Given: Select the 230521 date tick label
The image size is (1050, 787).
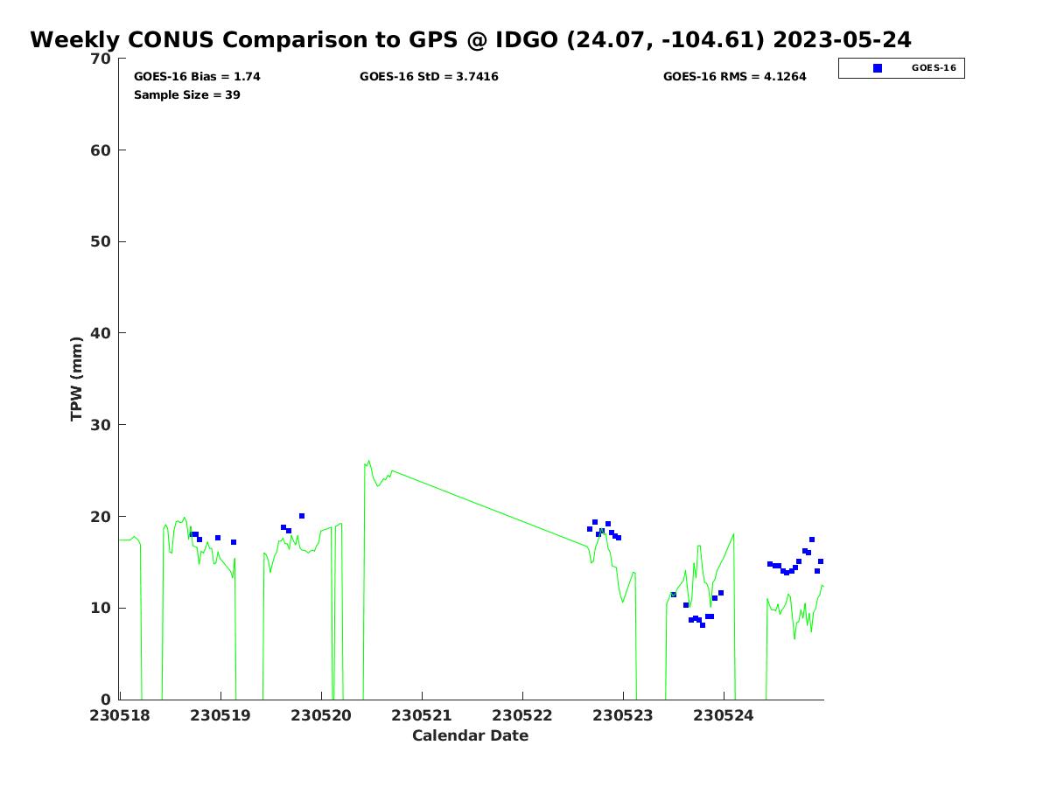Looking at the screenshot, I should (422, 715).
